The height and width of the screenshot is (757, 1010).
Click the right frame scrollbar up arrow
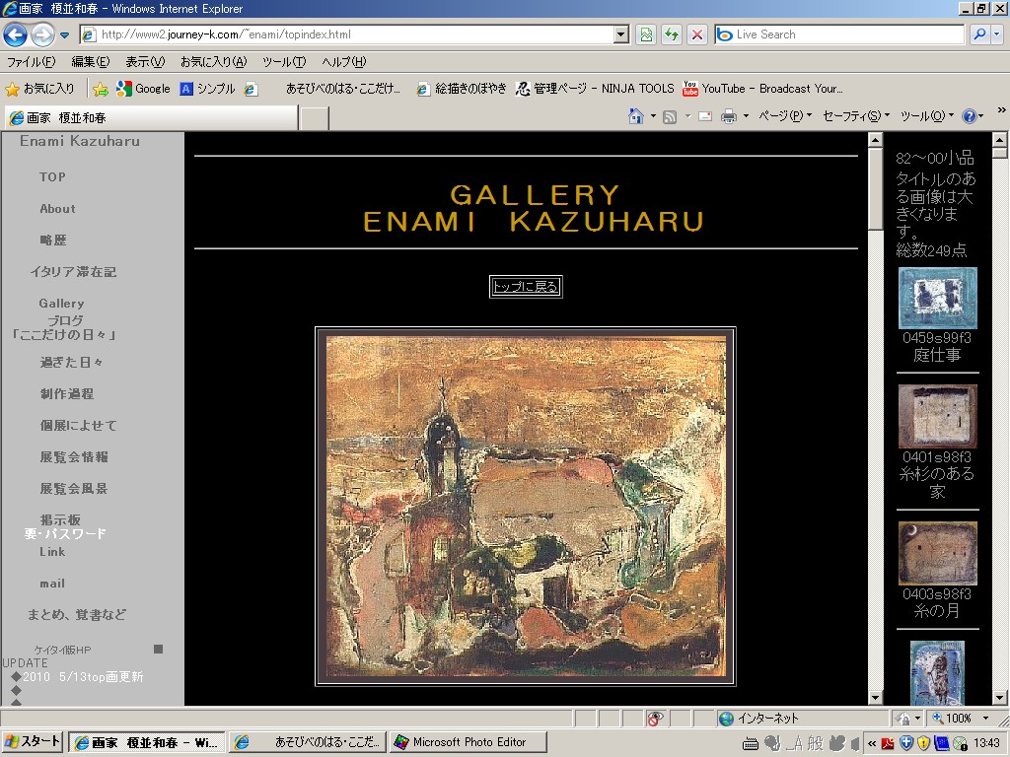click(999, 139)
